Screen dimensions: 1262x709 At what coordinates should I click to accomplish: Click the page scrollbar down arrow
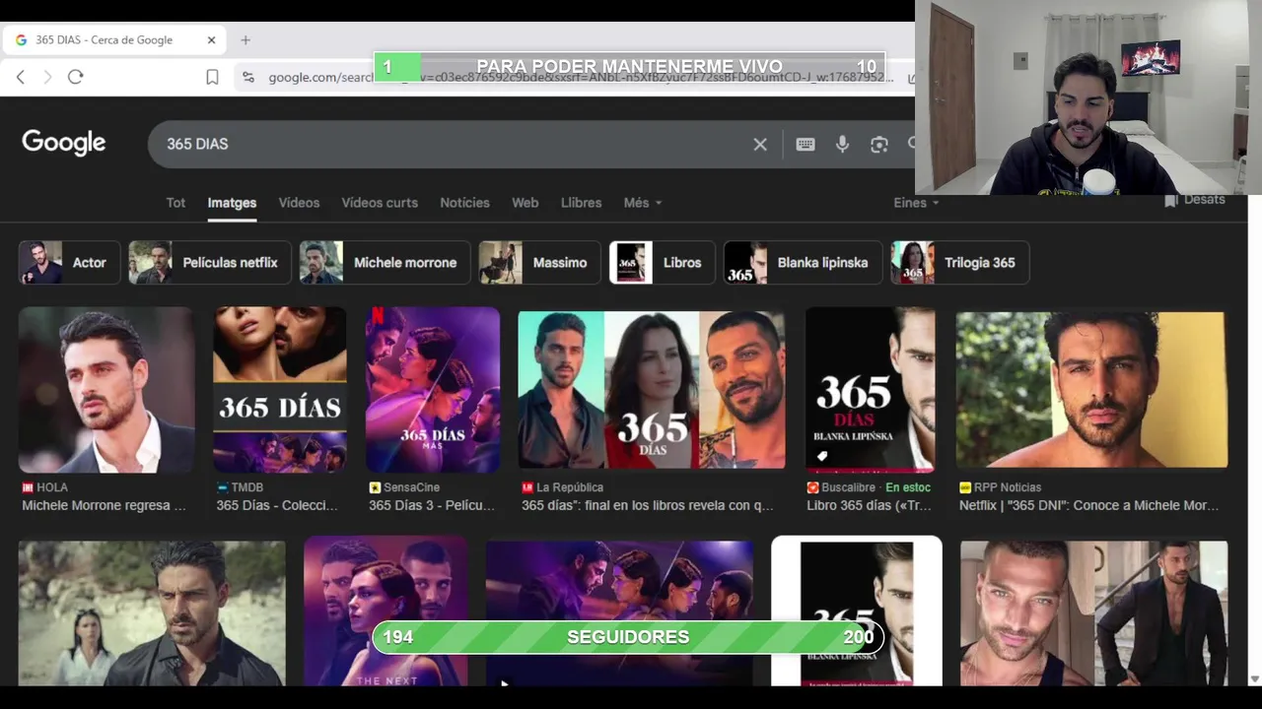coord(1254,678)
